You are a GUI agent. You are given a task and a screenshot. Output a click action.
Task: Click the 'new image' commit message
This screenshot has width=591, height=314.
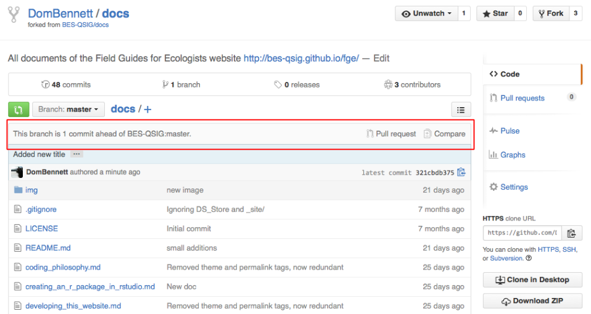tap(185, 190)
